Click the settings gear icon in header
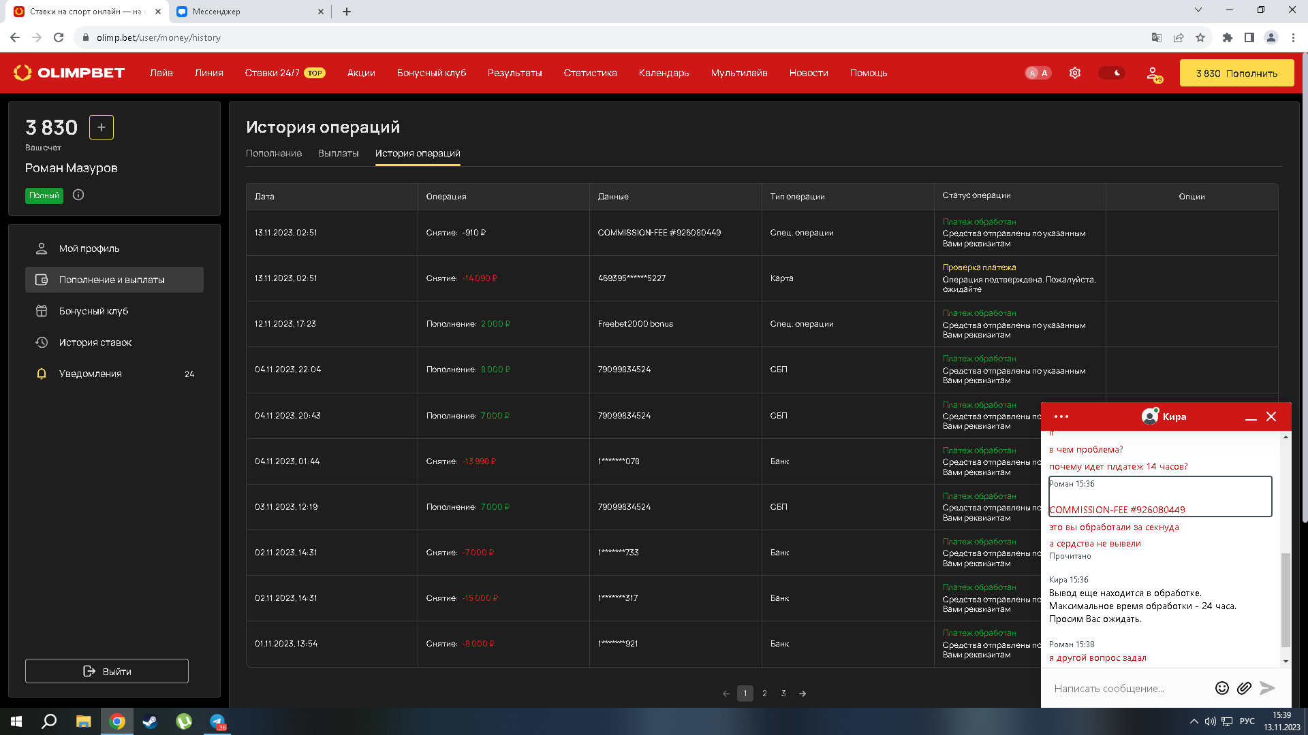 1075,73
